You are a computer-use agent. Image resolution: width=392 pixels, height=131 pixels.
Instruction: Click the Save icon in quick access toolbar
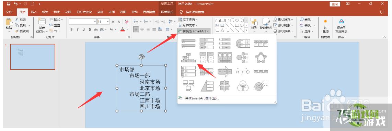pyautogui.click(x=9, y=4)
